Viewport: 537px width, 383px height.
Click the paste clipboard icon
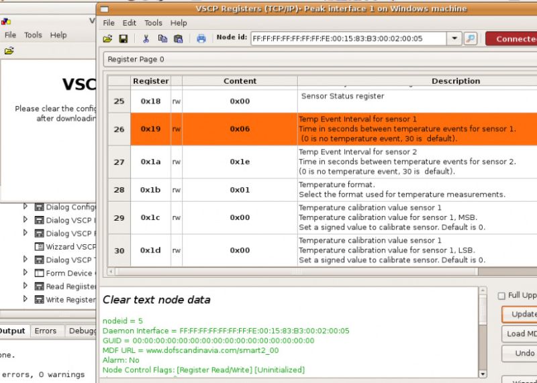(x=179, y=39)
